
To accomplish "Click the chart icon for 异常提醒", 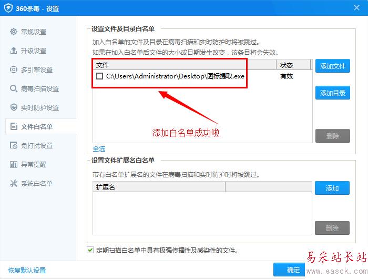I will (14, 164).
